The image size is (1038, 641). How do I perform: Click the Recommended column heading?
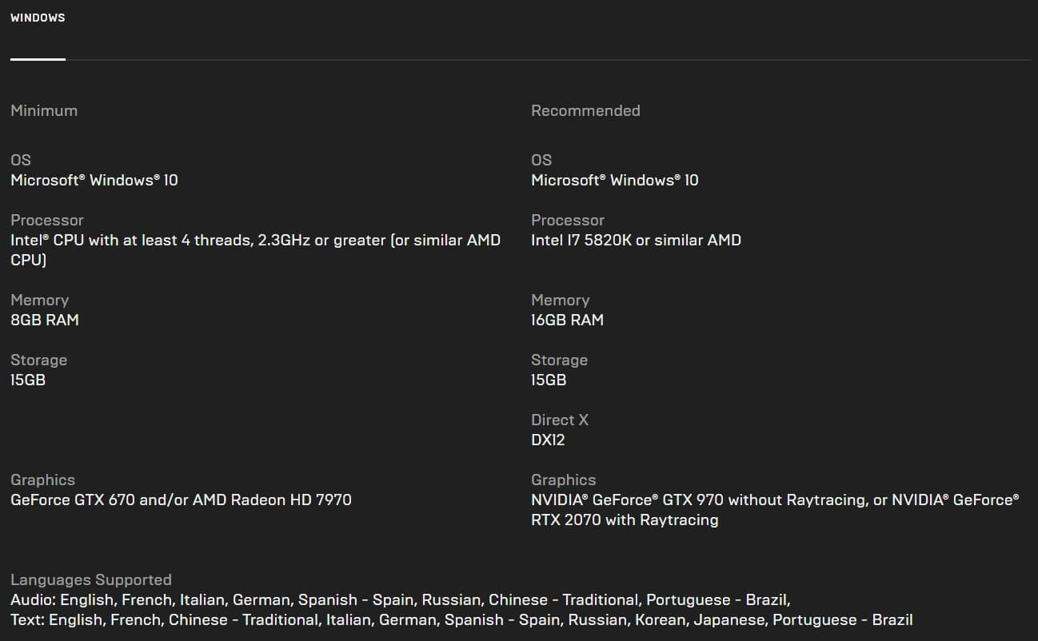[585, 110]
